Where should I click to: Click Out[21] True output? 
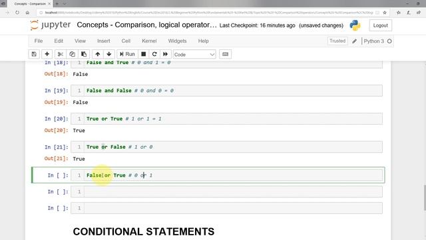79,159
